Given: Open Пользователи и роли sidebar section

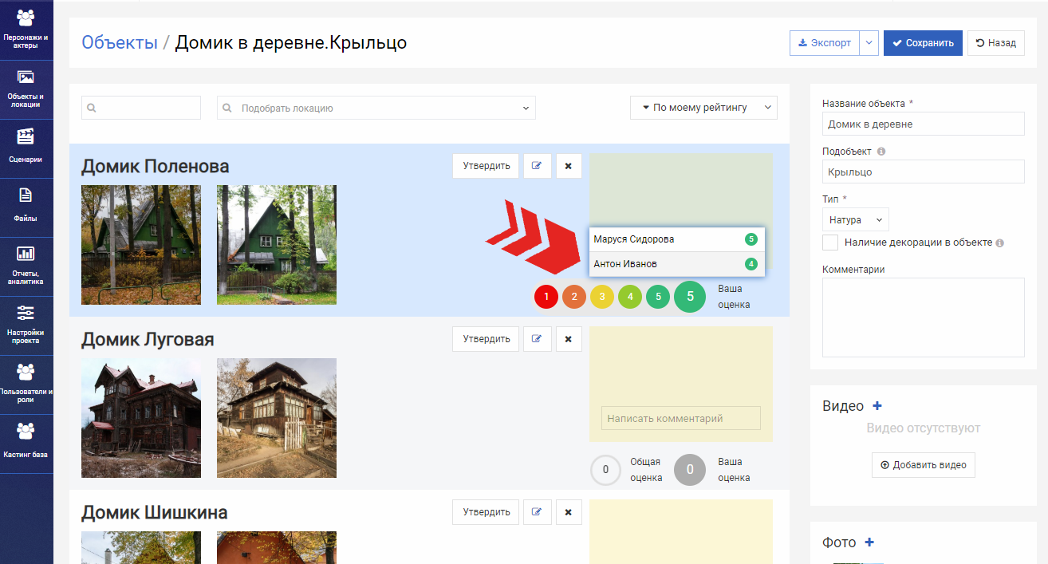Looking at the screenshot, I should point(26,385).
